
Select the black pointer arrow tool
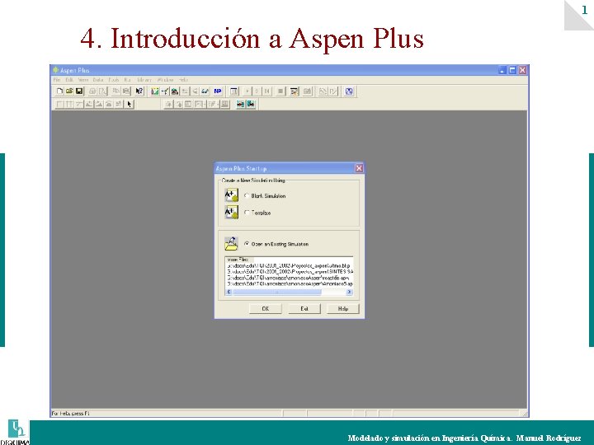[x=130, y=104]
